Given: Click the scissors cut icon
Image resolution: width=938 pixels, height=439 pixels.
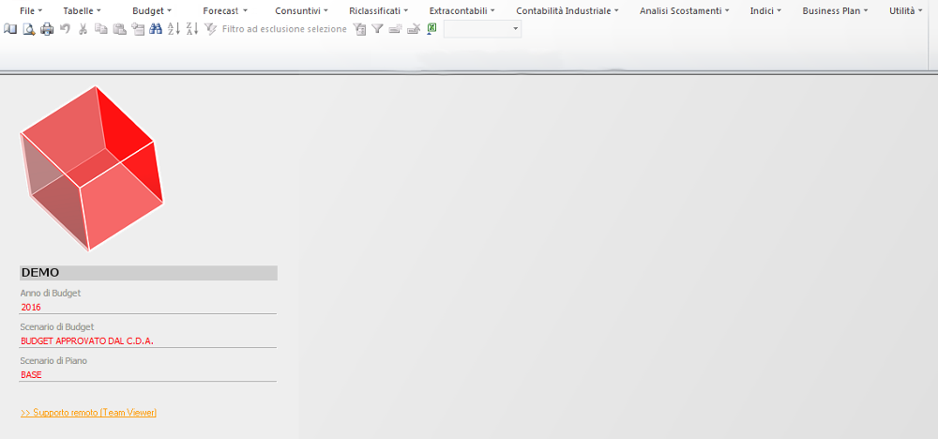Looking at the screenshot, I should pos(83,29).
